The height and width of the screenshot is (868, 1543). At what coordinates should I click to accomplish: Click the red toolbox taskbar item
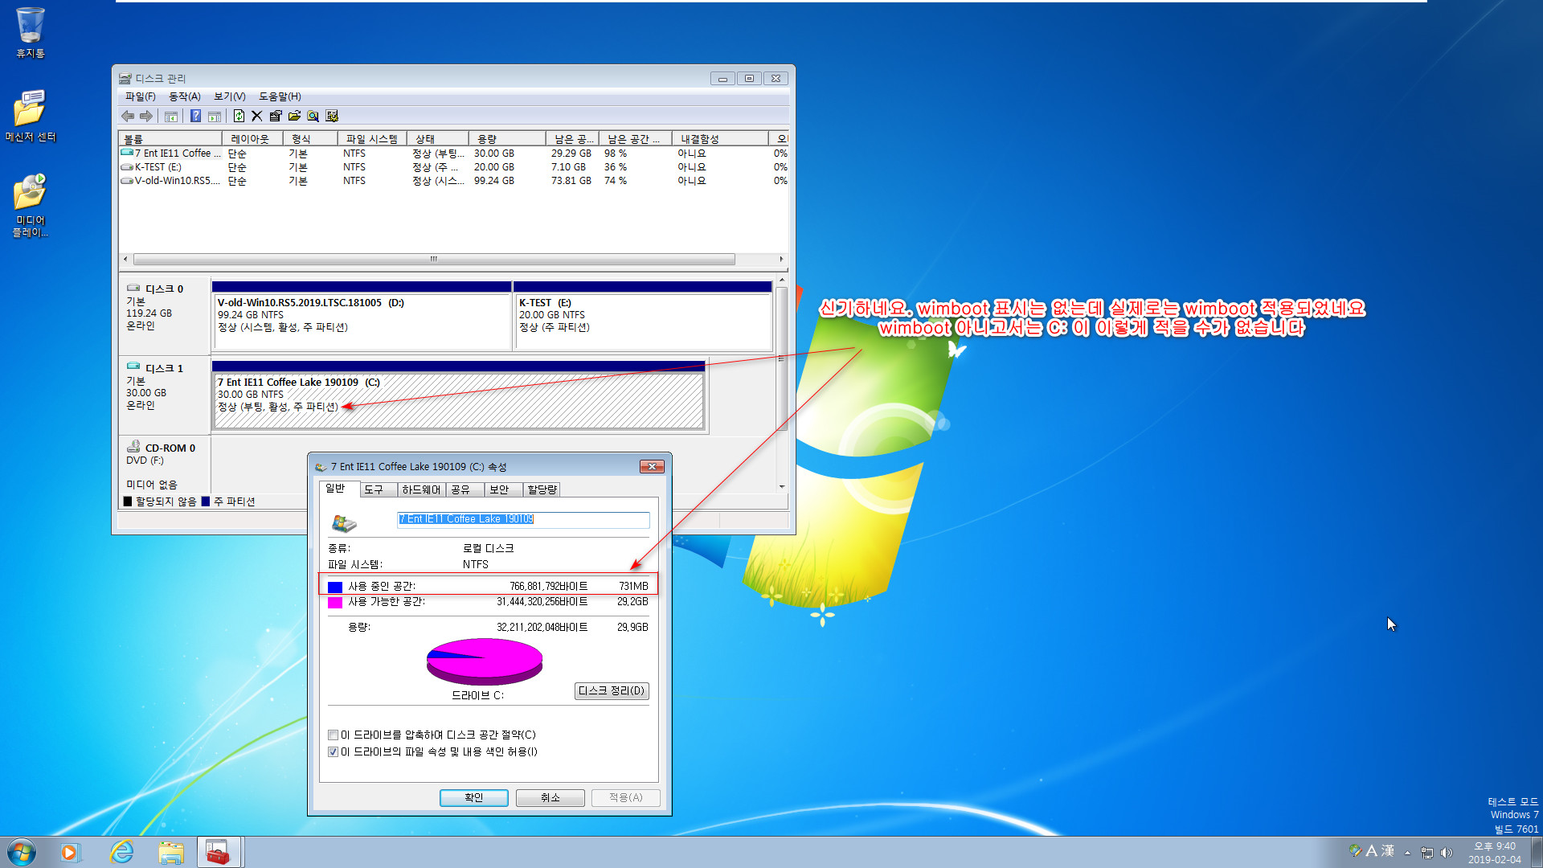219,852
